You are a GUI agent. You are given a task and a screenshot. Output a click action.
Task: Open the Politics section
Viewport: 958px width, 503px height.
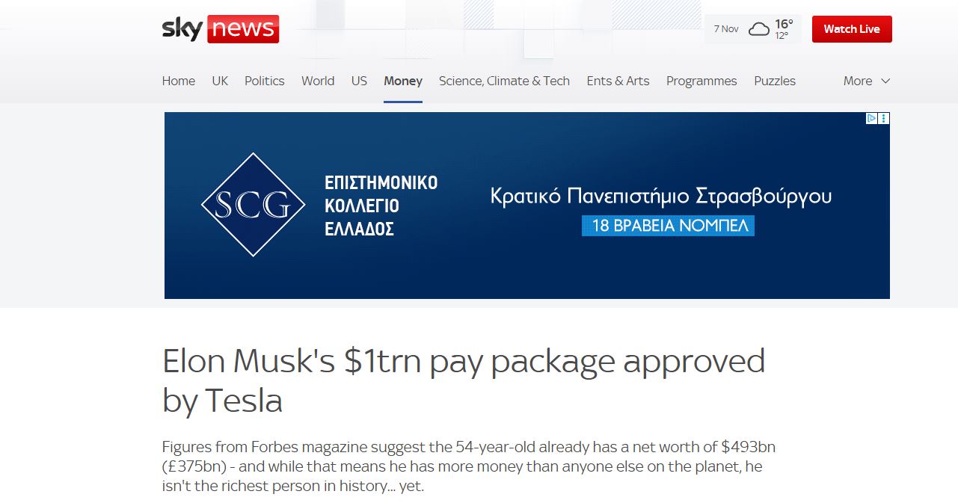265,81
